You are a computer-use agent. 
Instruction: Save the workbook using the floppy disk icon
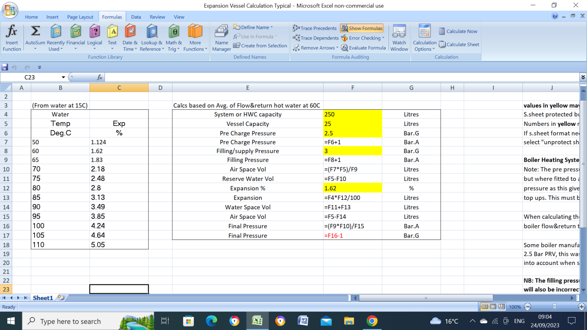pyautogui.click(x=5, y=67)
